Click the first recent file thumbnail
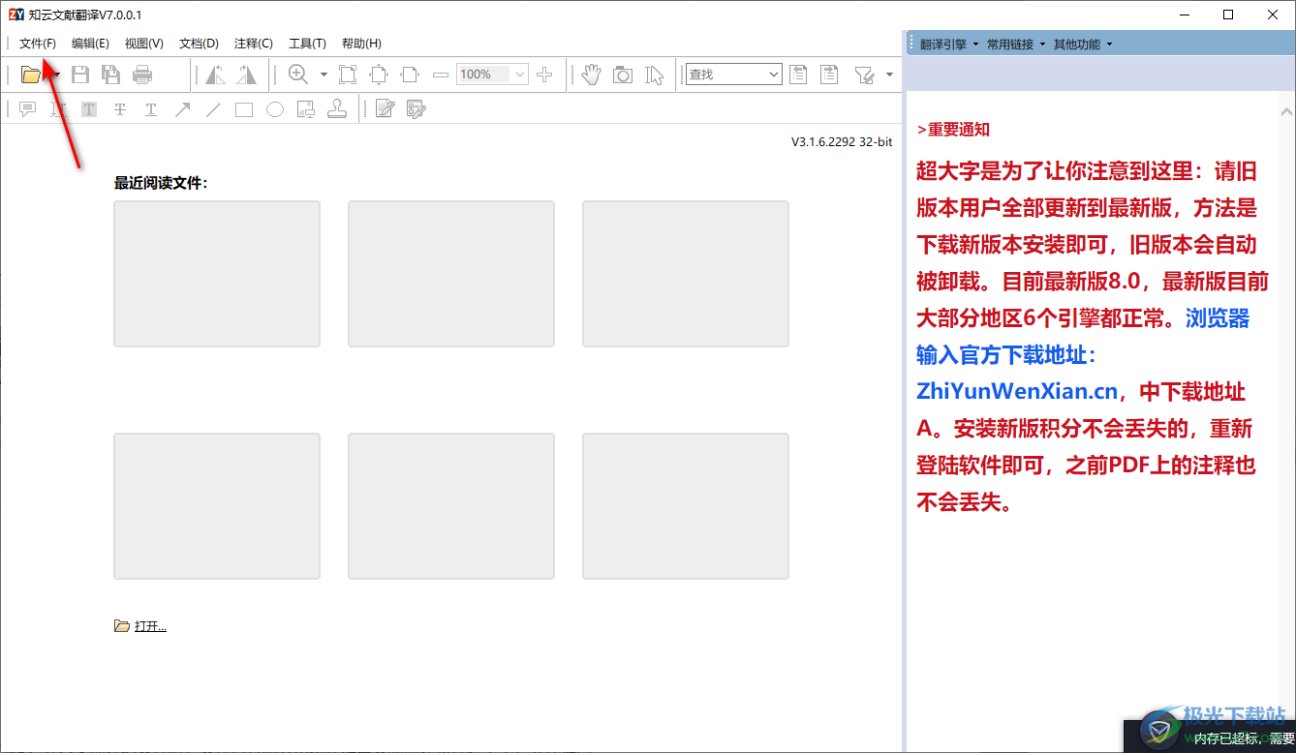This screenshot has height=753, width=1296. coord(217,274)
